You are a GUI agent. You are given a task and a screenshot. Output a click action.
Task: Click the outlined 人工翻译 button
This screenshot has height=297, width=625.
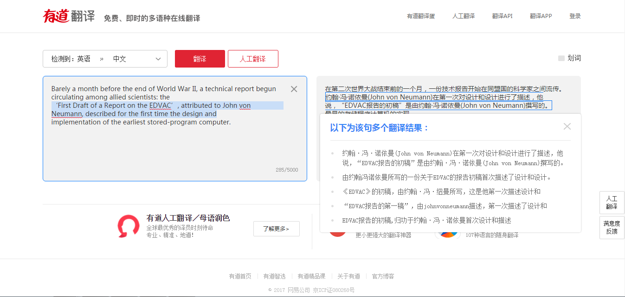[253, 59]
